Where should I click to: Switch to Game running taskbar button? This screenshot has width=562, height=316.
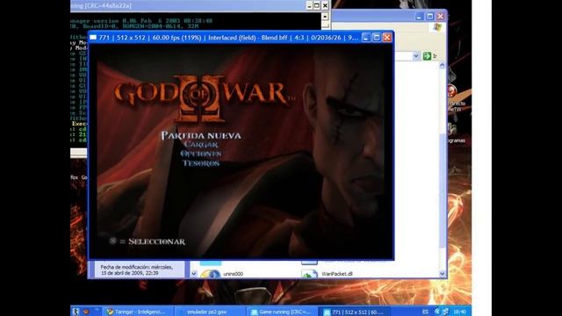(282, 312)
